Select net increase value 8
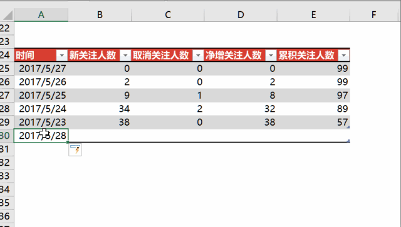The width and height of the screenshot is (401, 227). (241, 95)
